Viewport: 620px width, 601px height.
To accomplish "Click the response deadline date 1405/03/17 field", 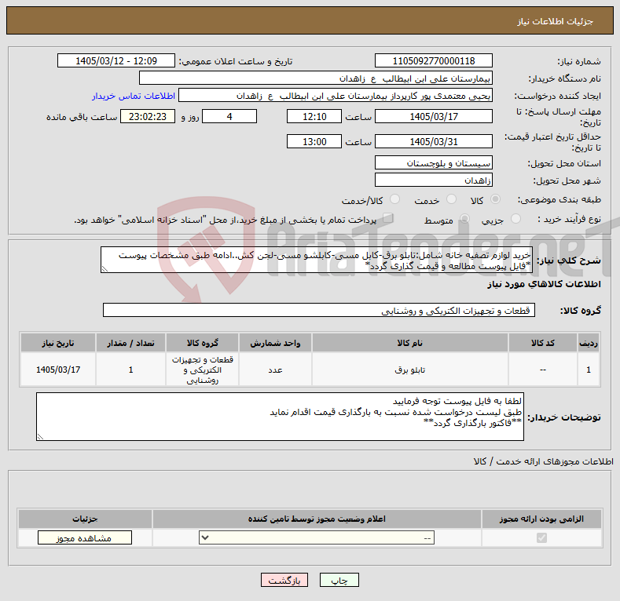I will [x=433, y=116].
